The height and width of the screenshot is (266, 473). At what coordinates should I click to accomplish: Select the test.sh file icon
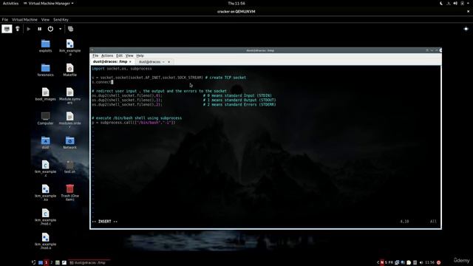[x=69, y=167]
